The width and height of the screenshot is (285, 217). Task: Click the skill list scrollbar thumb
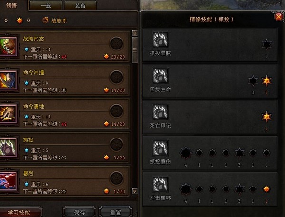134,50
